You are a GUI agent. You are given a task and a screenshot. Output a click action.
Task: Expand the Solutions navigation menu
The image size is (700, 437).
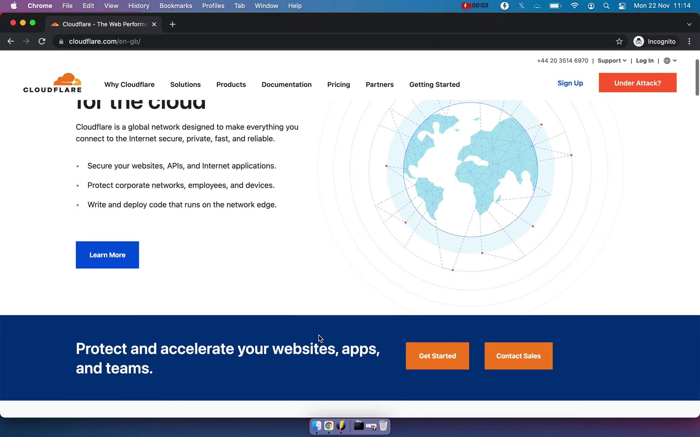pyautogui.click(x=185, y=84)
